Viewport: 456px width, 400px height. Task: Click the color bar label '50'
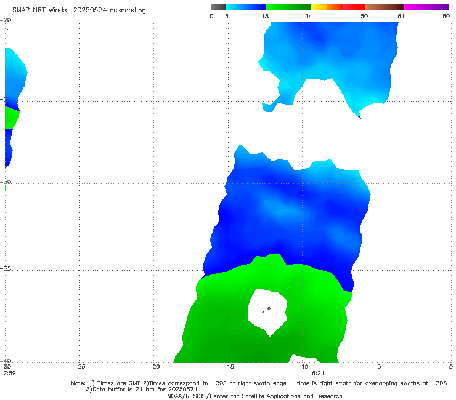tap(364, 16)
